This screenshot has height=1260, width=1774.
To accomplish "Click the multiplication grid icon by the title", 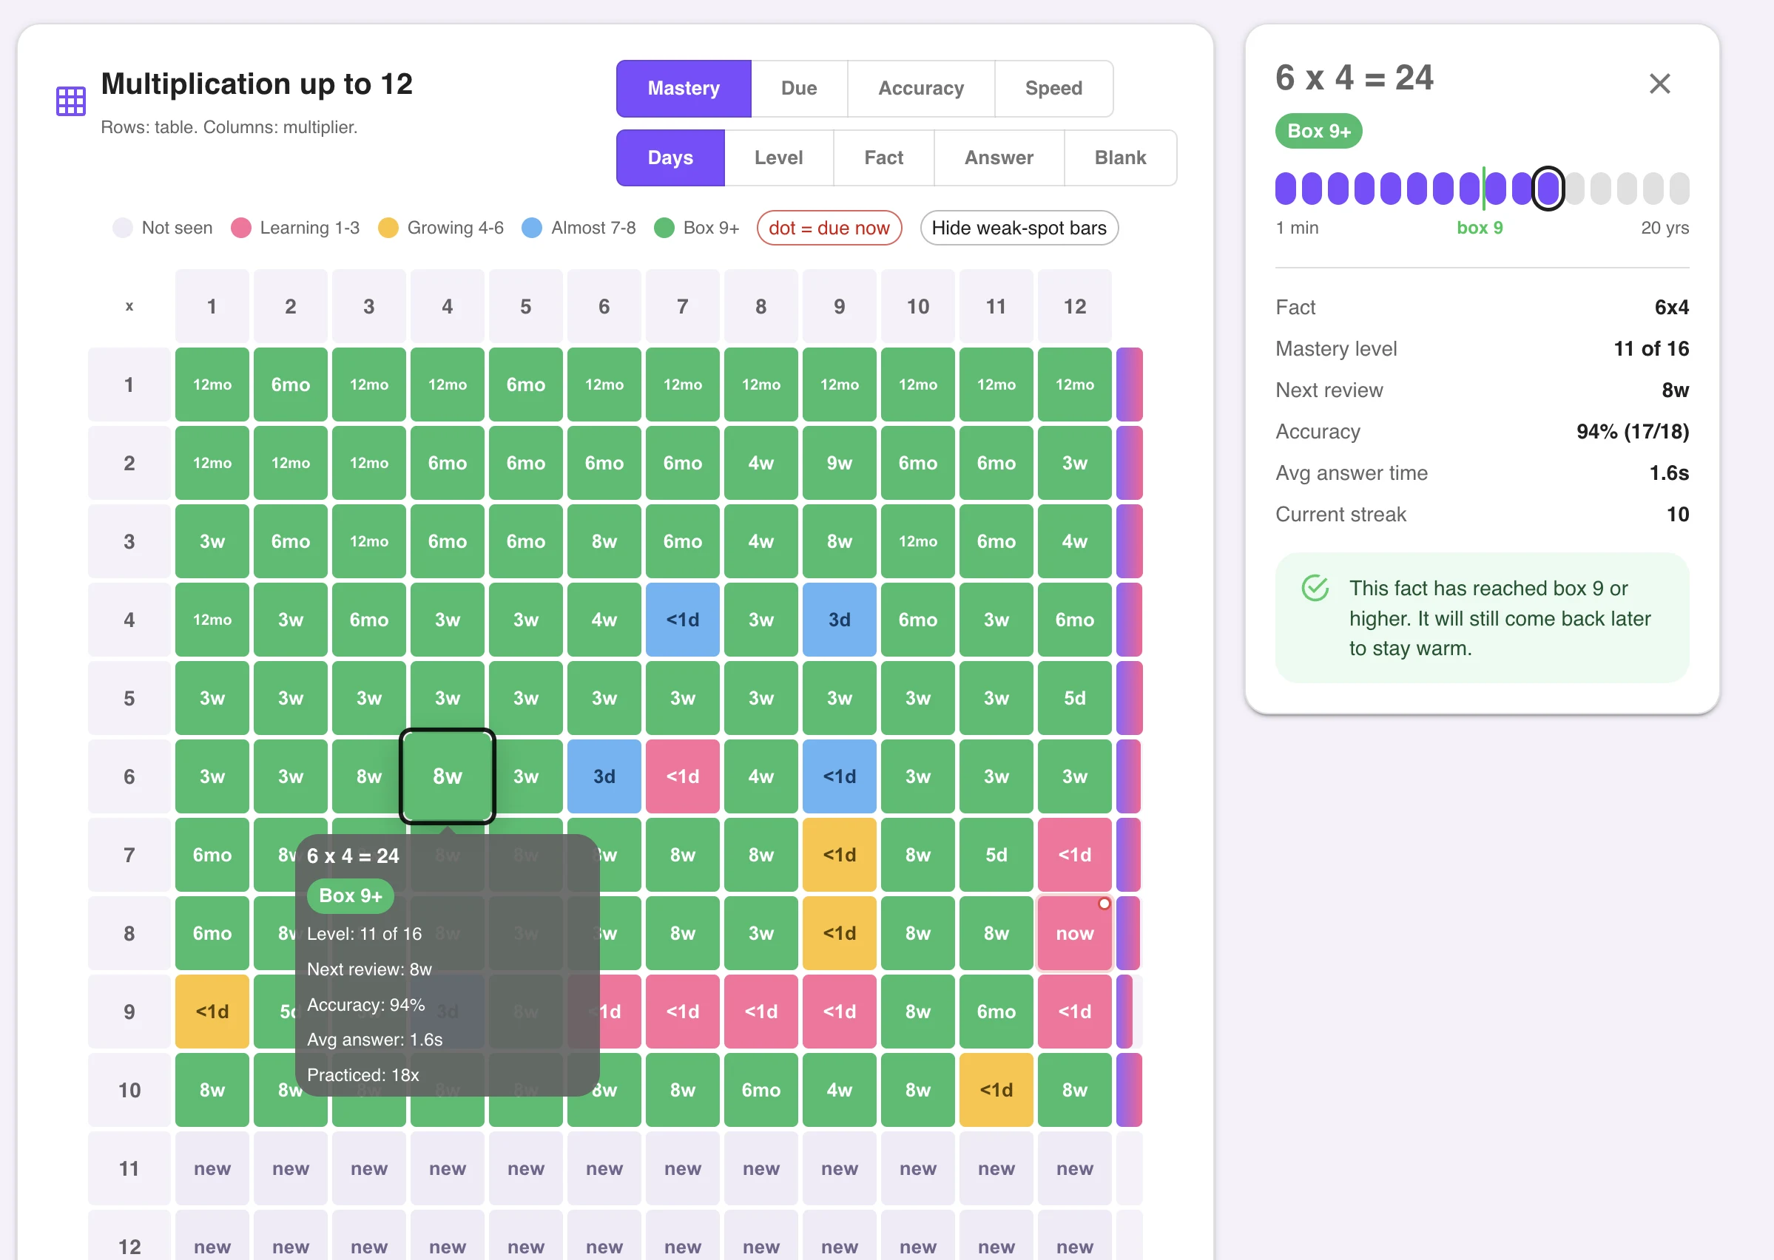I will 70,101.
